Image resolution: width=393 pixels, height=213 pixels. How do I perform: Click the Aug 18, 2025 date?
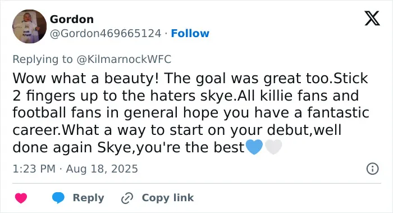[102, 169]
